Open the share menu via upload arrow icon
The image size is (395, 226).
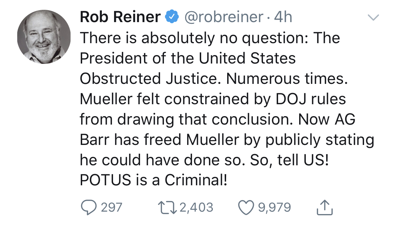324,207
